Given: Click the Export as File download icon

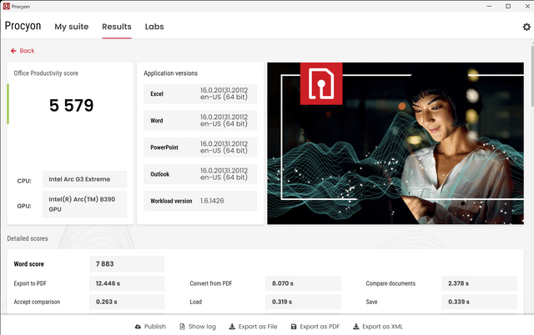Looking at the screenshot, I should pyautogui.click(x=232, y=327).
